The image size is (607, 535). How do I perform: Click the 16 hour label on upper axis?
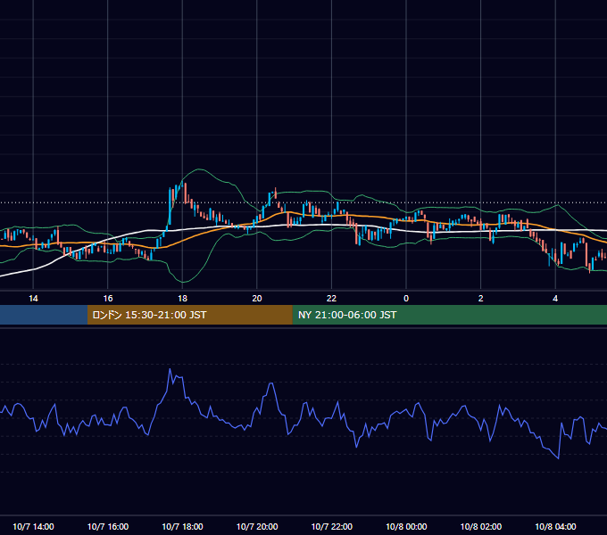(108, 299)
